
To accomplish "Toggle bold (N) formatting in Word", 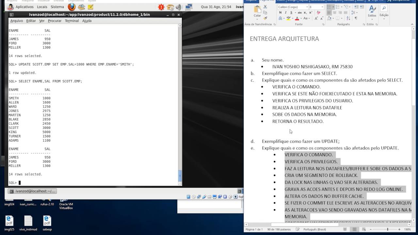I will point(280,13).
